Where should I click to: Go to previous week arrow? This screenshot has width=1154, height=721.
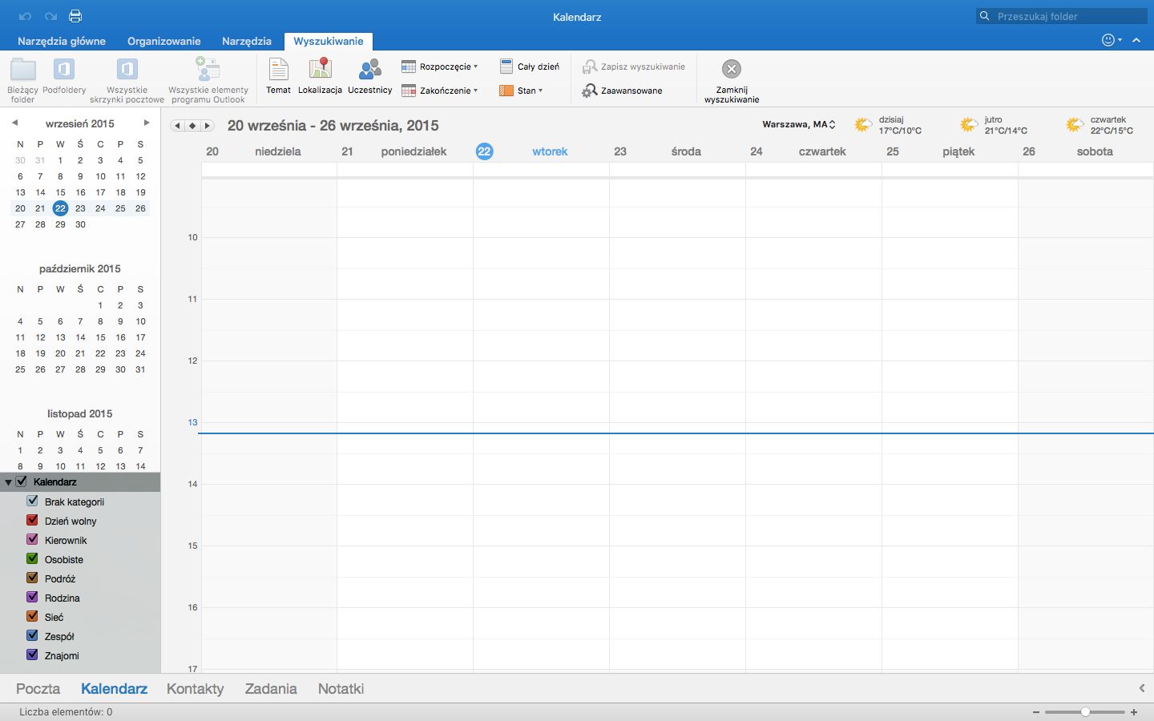[178, 126]
